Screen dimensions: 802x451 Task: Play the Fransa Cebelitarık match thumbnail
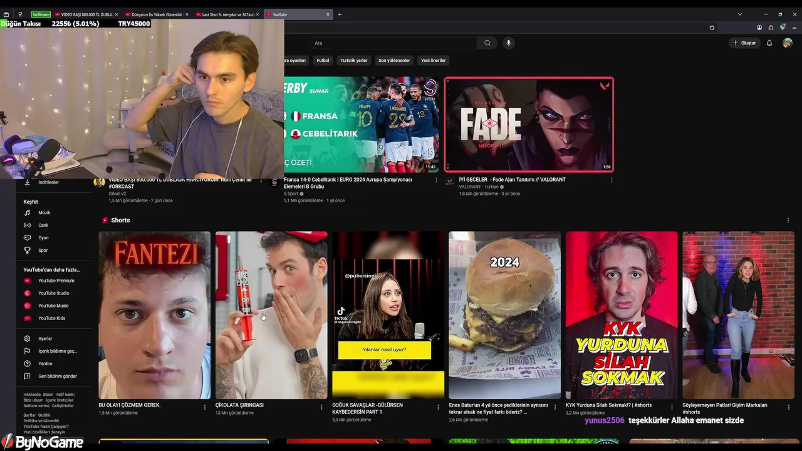[x=362, y=125]
